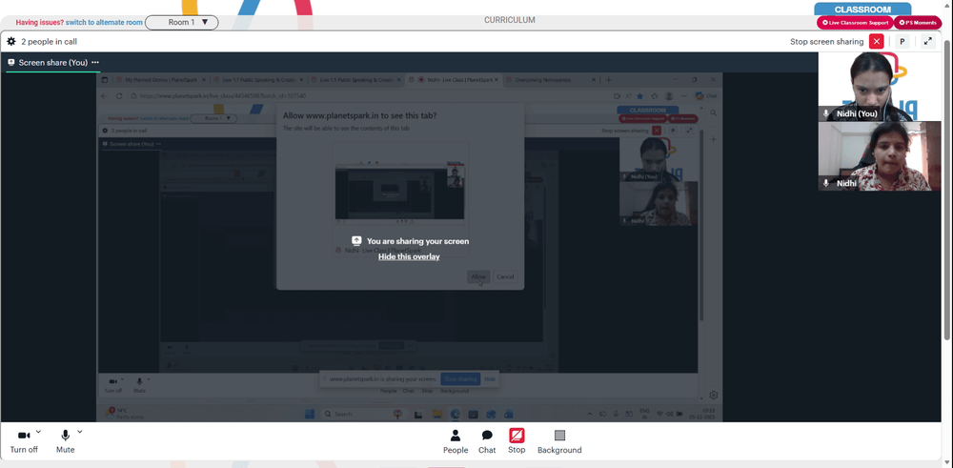Open three-dot menu beside Screen share (You)
The image size is (953, 468).
coord(95,63)
